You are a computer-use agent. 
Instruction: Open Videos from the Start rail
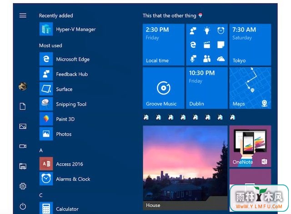tap(23, 146)
